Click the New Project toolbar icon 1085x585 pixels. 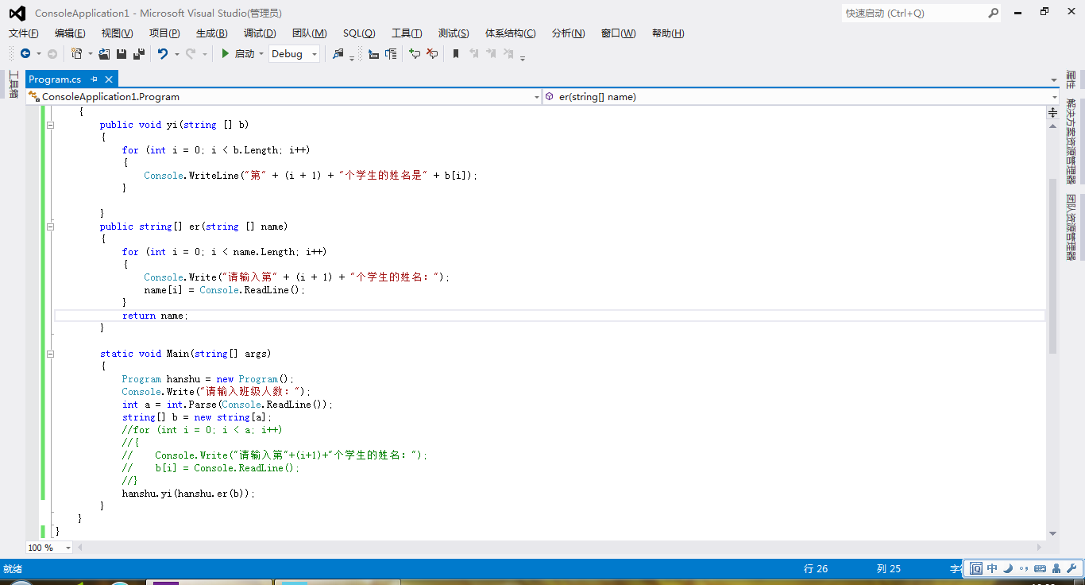pos(76,54)
